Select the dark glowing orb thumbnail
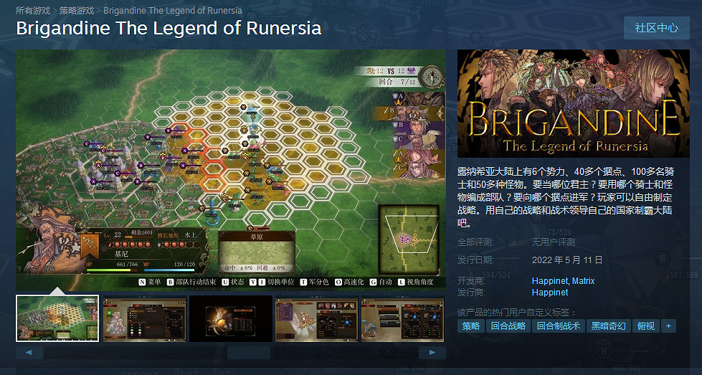This screenshot has width=702, height=375. [231, 318]
